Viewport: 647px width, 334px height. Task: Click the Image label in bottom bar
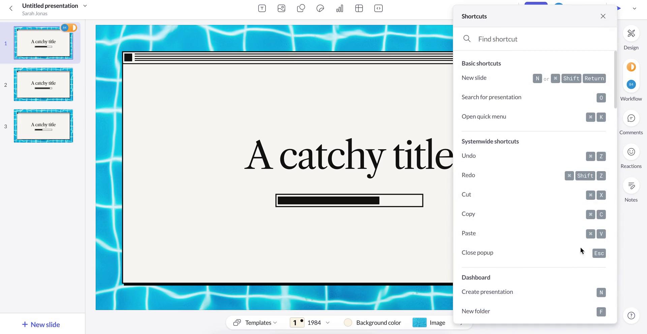coord(437,323)
